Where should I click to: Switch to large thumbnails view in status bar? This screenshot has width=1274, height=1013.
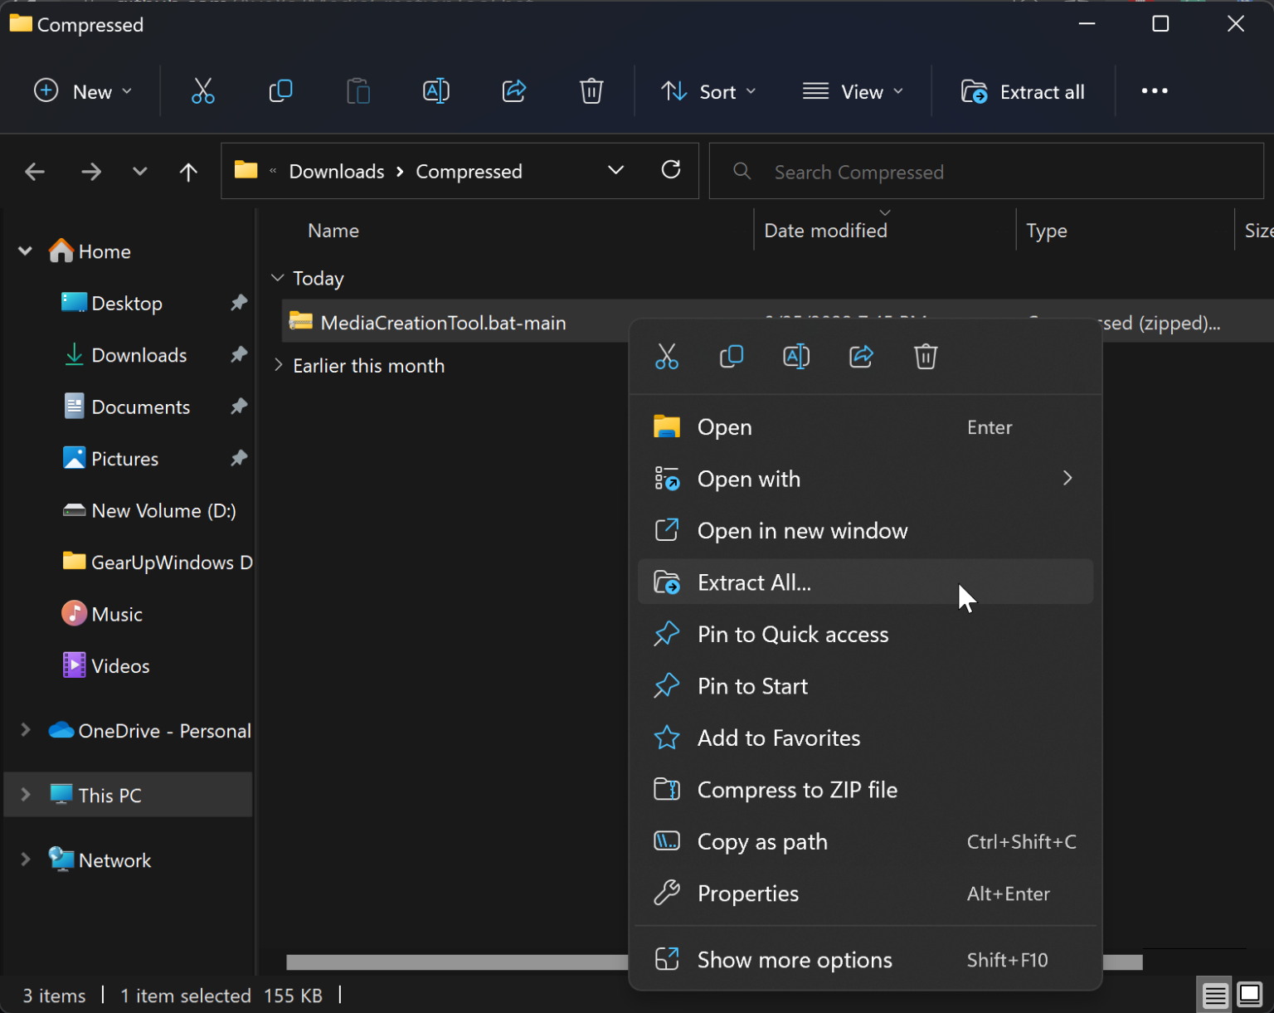point(1249,994)
